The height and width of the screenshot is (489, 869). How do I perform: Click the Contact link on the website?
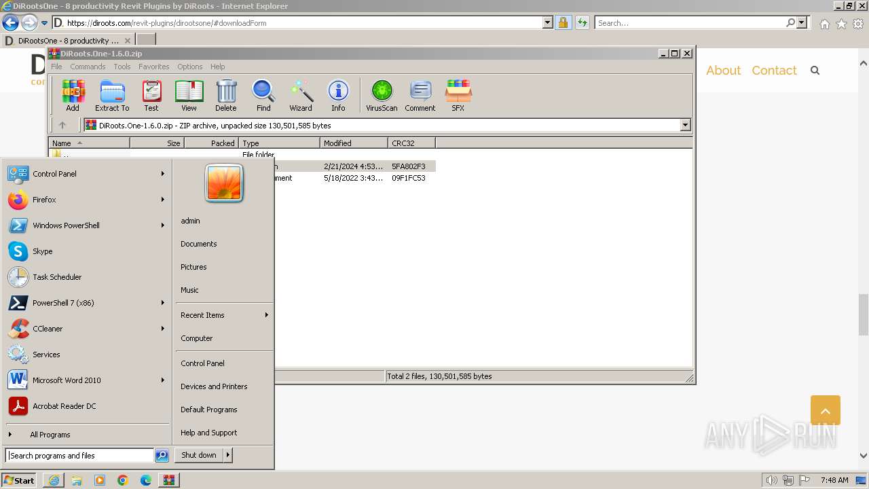coord(774,71)
